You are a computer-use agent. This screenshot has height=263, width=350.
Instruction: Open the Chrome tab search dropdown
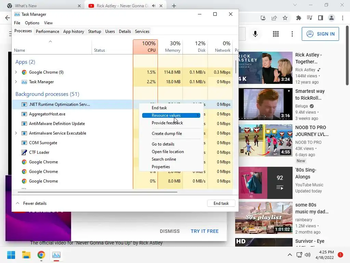(x=295, y=5)
